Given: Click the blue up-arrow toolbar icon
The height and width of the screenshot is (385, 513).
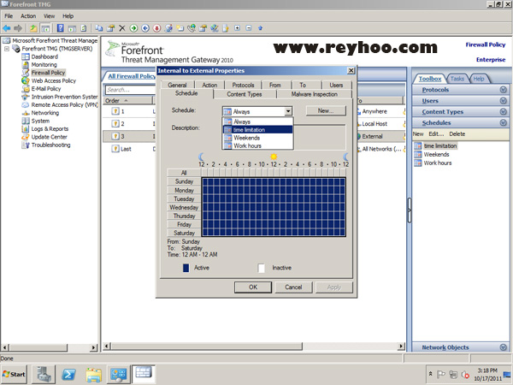Looking at the screenshot, I should [x=261, y=28].
